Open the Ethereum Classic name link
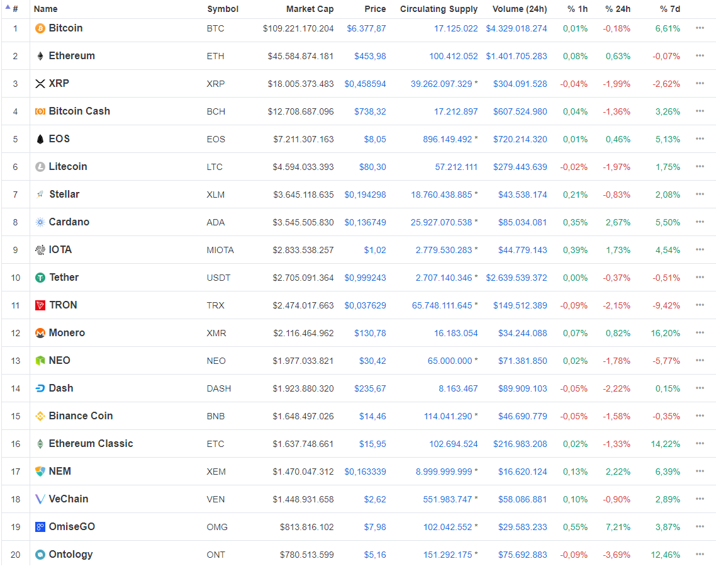The width and height of the screenshot is (716, 571). (91, 444)
